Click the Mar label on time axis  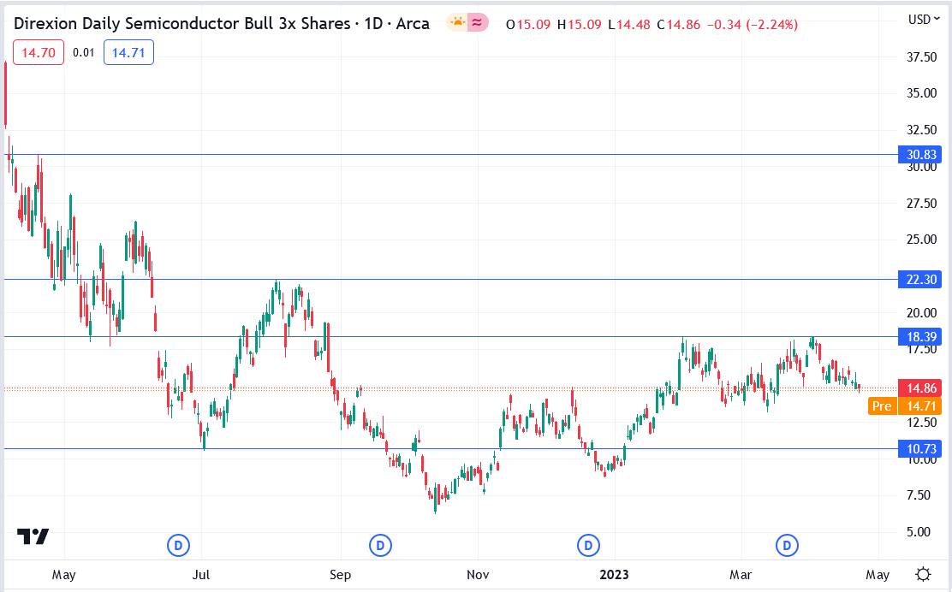tap(741, 574)
